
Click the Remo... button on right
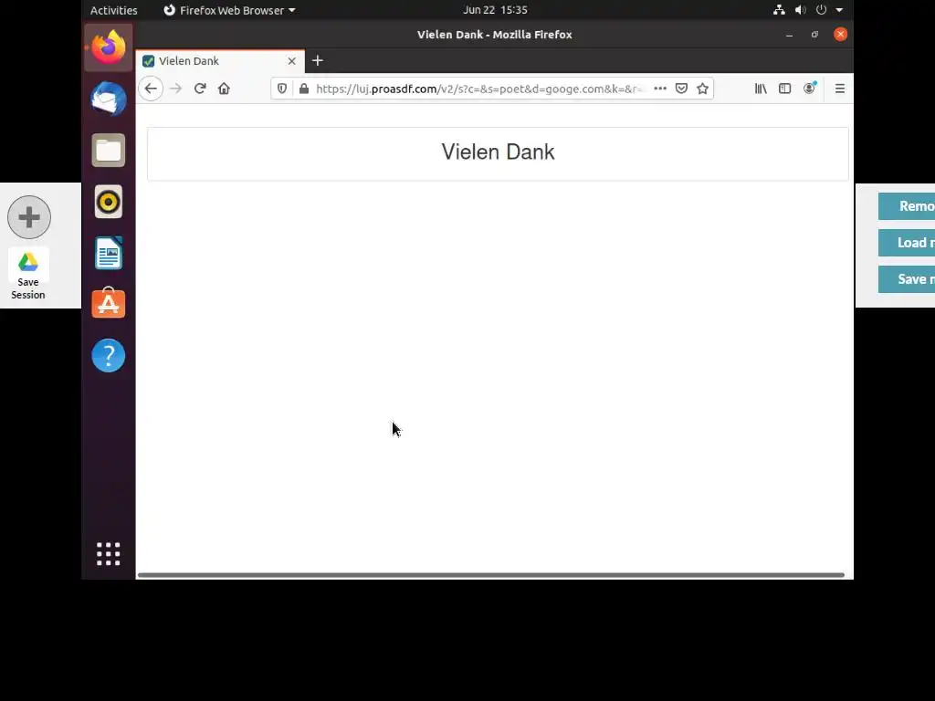(x=907, y=206)
